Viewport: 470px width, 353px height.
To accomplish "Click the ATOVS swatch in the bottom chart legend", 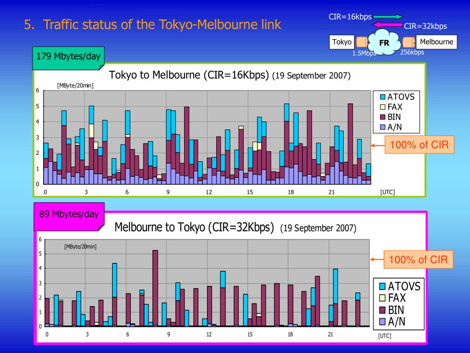I will click(382, 286).
